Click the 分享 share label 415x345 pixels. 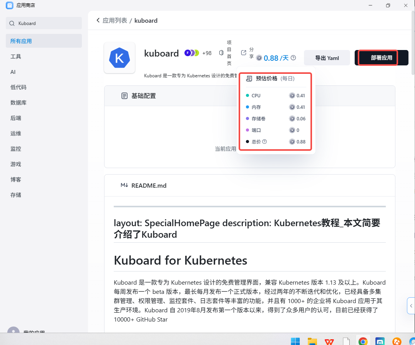pyautogui.click(x=251, y=53)
